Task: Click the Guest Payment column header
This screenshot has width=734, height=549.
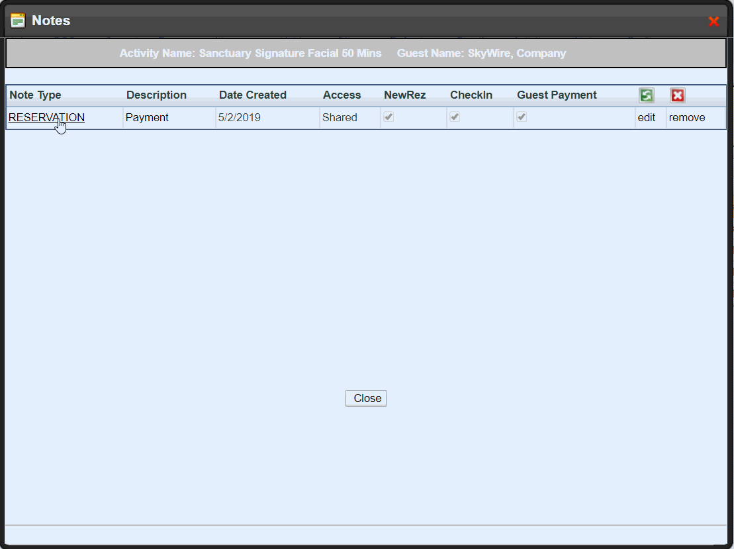Action: (557, 95)
